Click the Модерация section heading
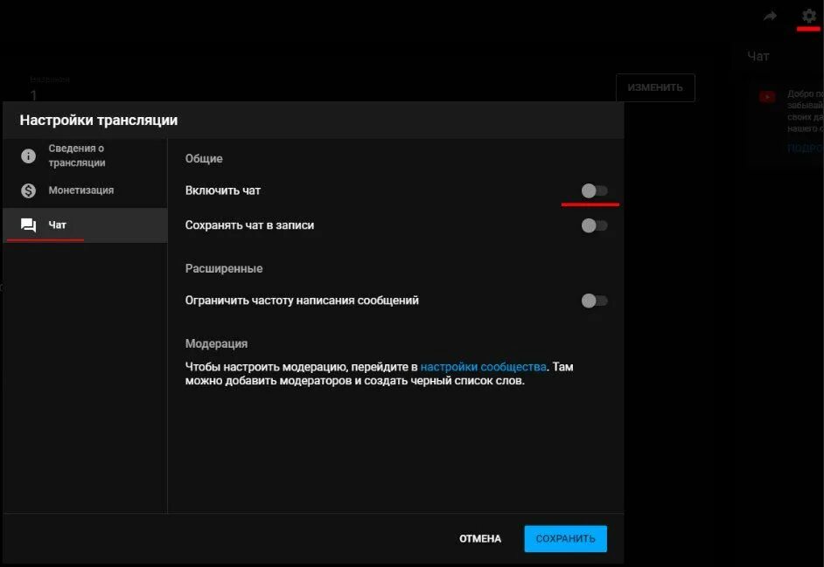Screen dimensions: 824x567 point(217,344)
